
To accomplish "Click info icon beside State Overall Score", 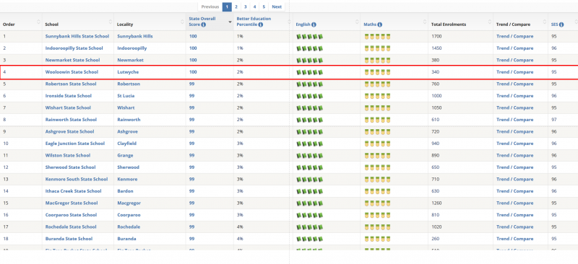I will coord(204,25).
